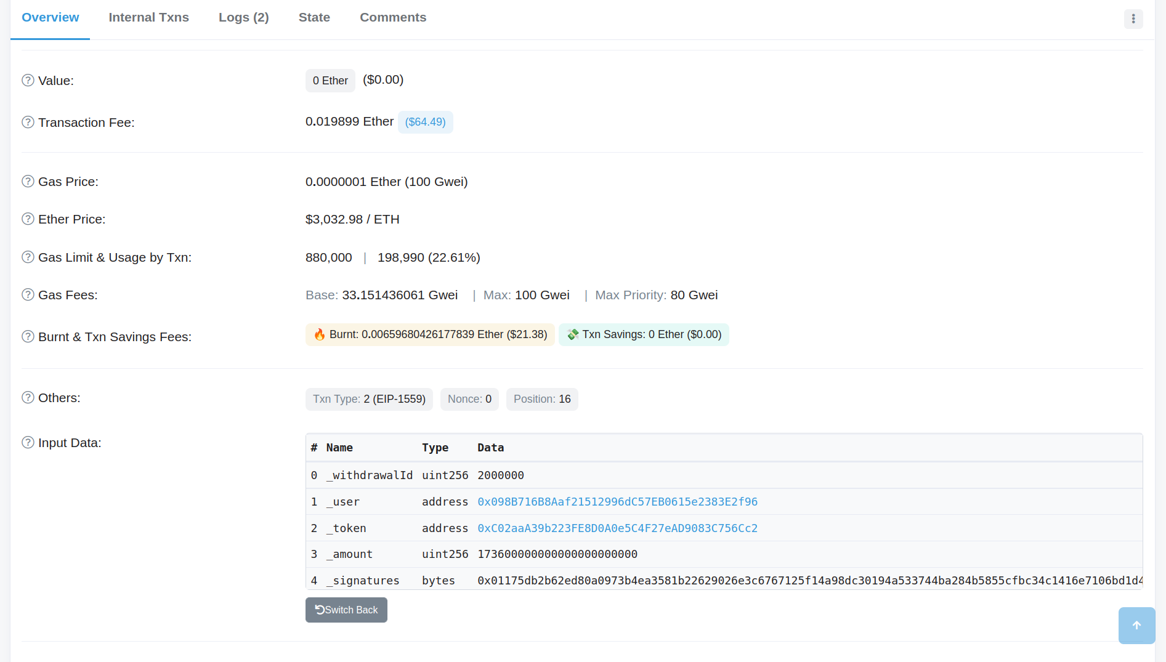1166x662 pixels.
Task: Open the _token address link
Action: coord(617,528)
